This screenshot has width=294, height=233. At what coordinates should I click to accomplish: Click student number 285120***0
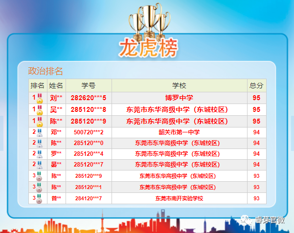click(89, 143)
